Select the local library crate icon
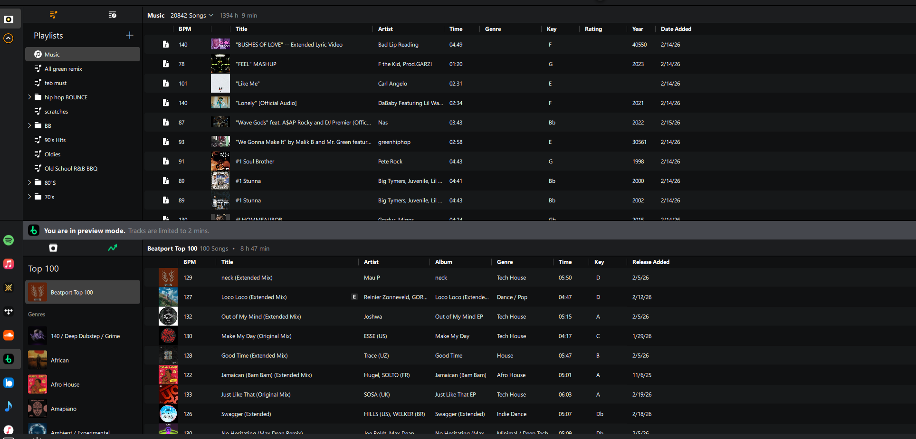The width and height of the screenshot is (916, 439). pyautogui.click(x=53, y=248)
